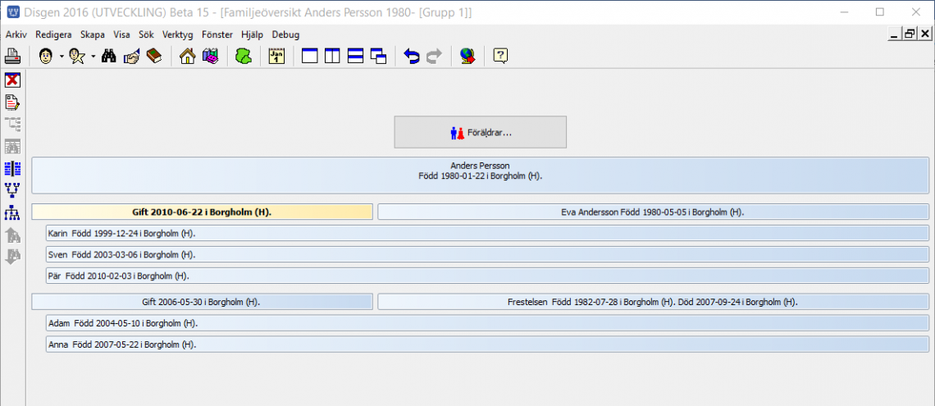Click the Jan 1 calendar icon

(277, 57)
